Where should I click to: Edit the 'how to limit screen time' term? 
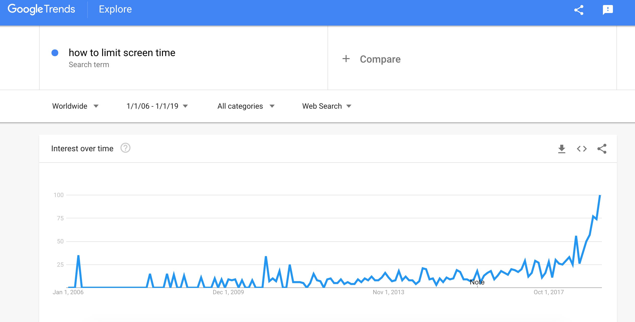point(122,53)
